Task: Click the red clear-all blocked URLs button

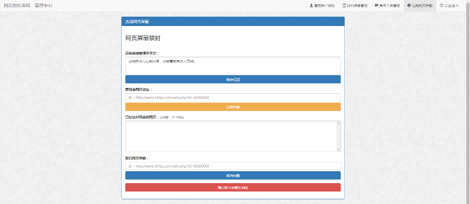Action: (x=233, y=187)
